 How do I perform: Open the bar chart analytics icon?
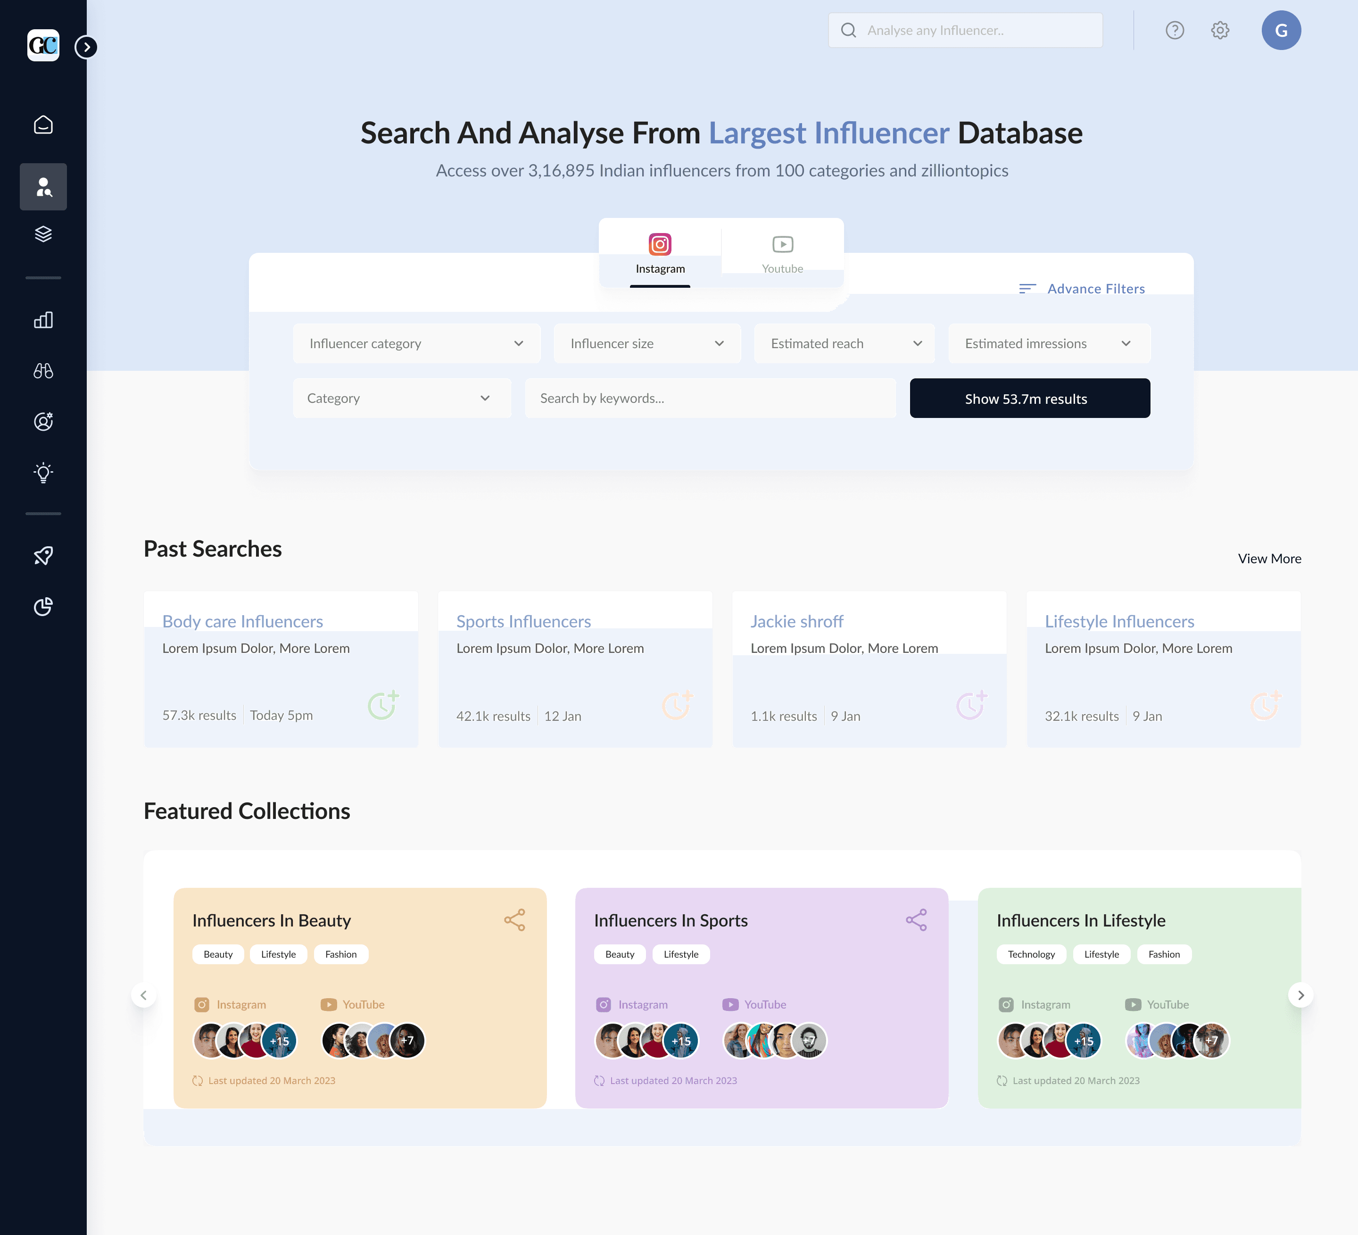pos(43,319)
